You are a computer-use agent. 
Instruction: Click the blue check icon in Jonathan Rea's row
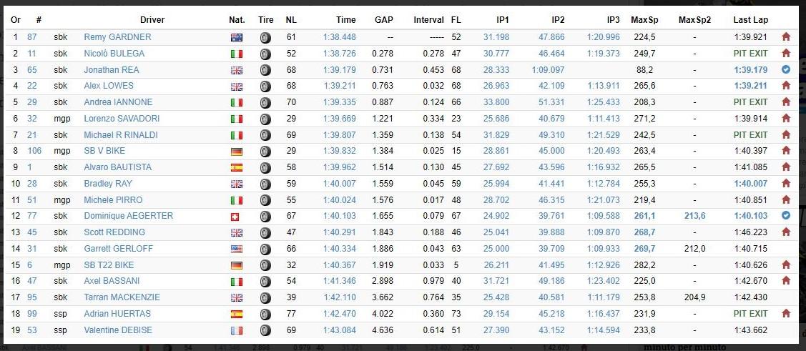coord(785,70)
